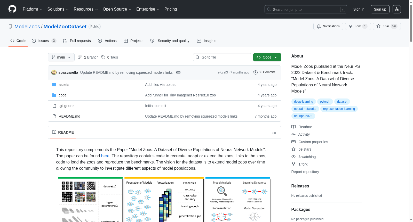Click the representation-learning topic tag
The width and height of the screenshot is (413, 222).
[x=339, y=109]
